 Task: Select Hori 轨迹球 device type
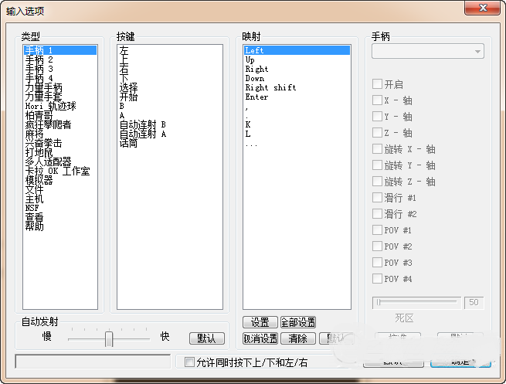[x=49, y=106]
